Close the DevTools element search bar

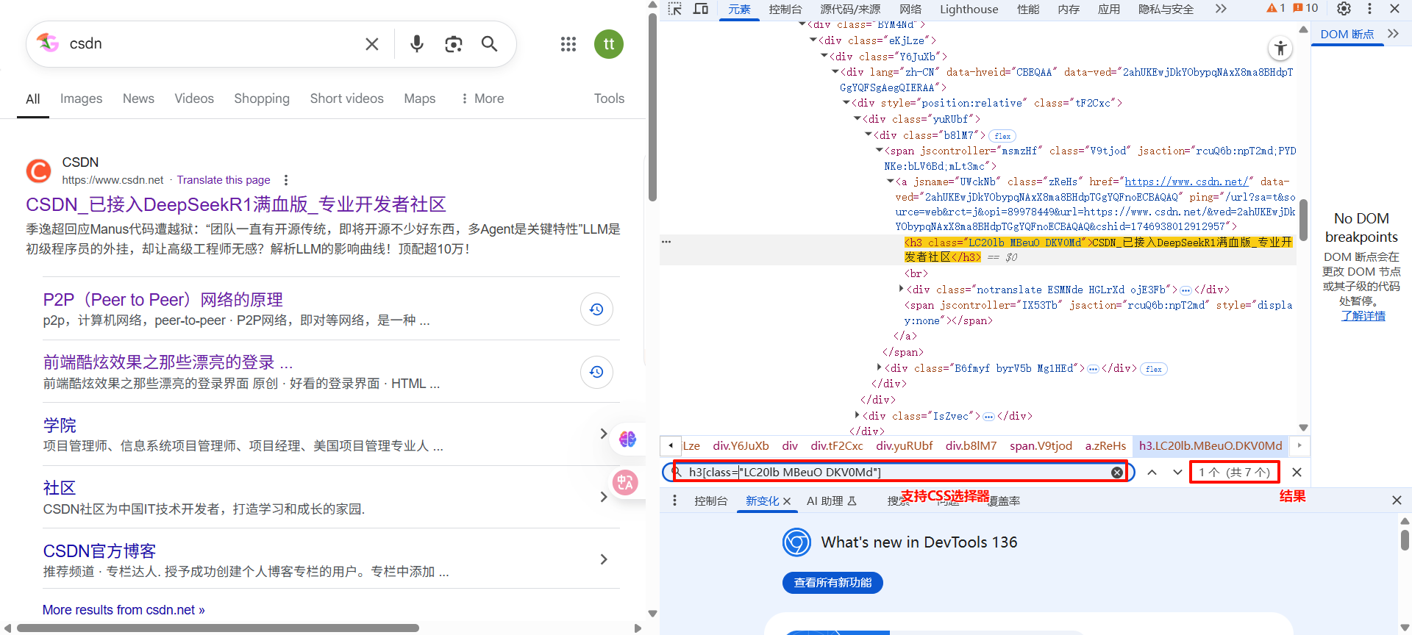click(1297, 473)
